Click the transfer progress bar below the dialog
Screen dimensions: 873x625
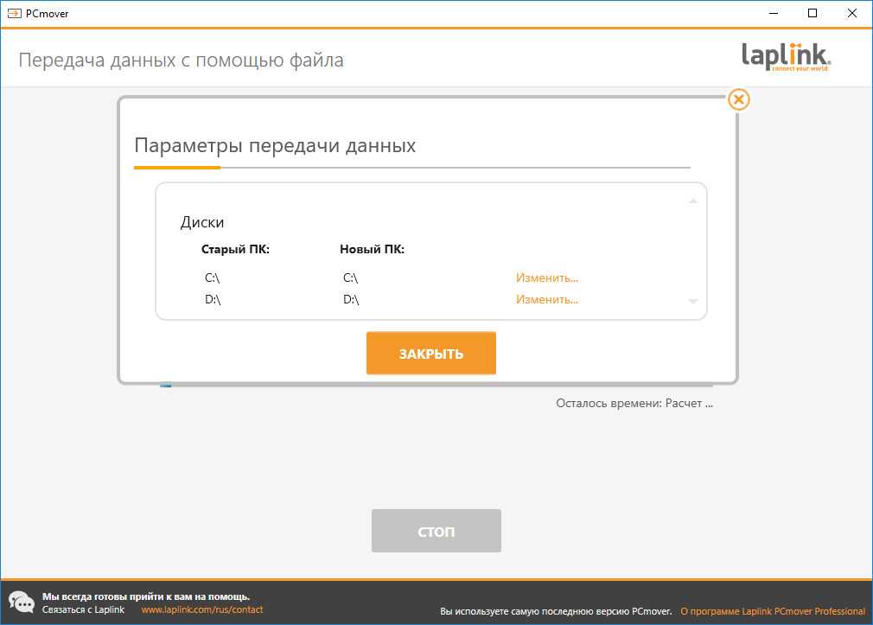click(x=436, y=386)
